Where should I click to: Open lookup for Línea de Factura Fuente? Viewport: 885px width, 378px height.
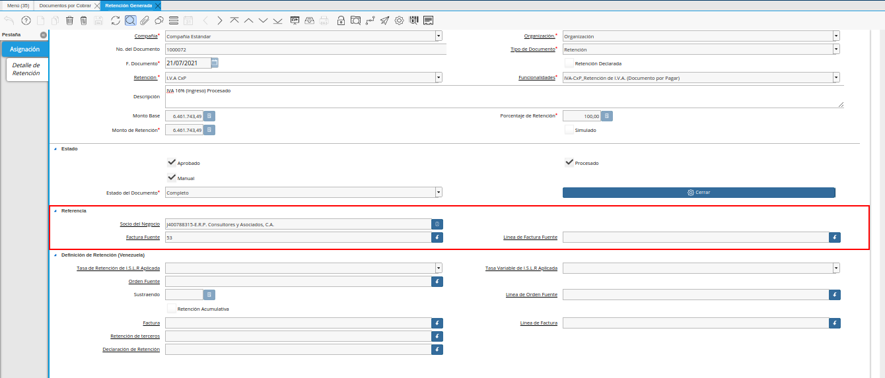pyautogui.click(x=835, y=237)
